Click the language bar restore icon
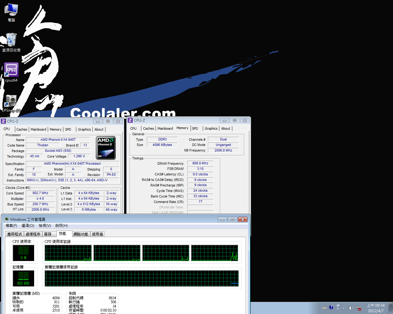 tap(338, 306)
